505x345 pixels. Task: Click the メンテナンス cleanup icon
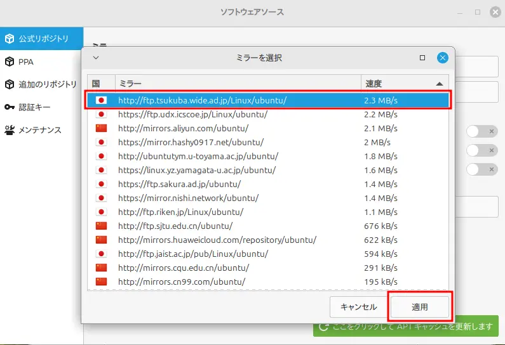[x=10, y=130]
